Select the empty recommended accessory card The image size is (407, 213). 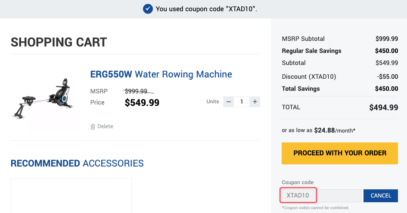point(71,196)
